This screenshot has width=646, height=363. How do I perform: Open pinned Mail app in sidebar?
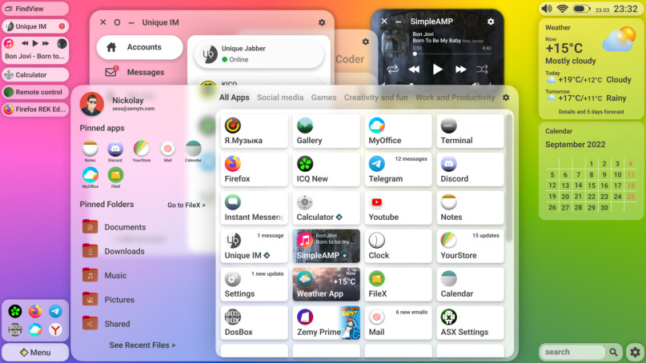click(167, 151)
